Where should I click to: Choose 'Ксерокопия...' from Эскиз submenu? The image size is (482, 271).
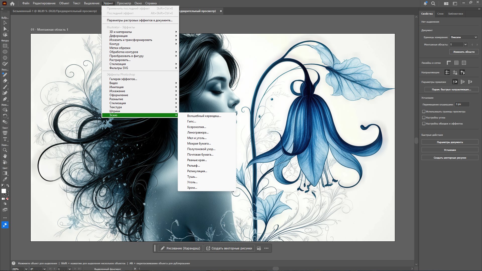(197, 127)
